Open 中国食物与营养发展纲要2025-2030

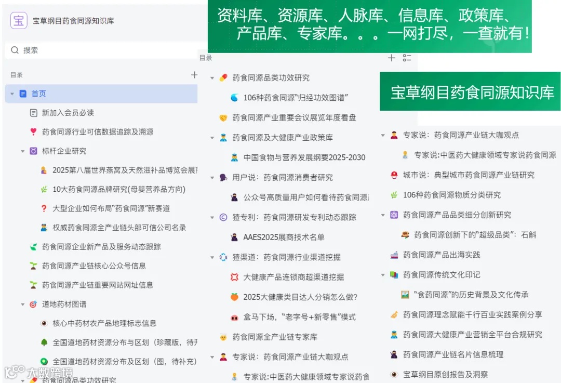(304, 157)
